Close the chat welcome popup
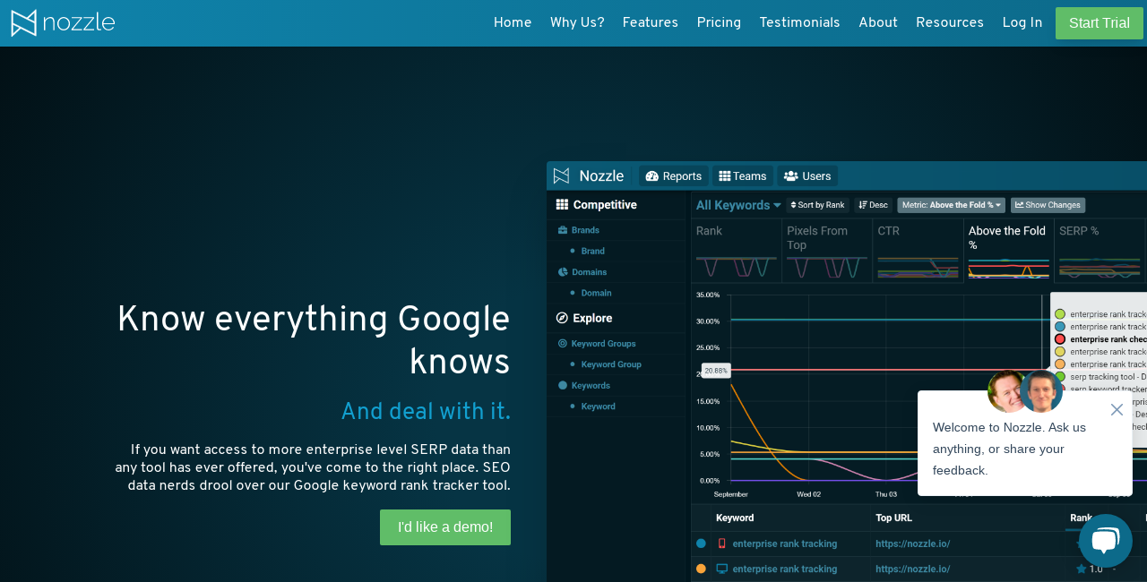Viewport: 1147px width, 582px height. pos(1117,409)
